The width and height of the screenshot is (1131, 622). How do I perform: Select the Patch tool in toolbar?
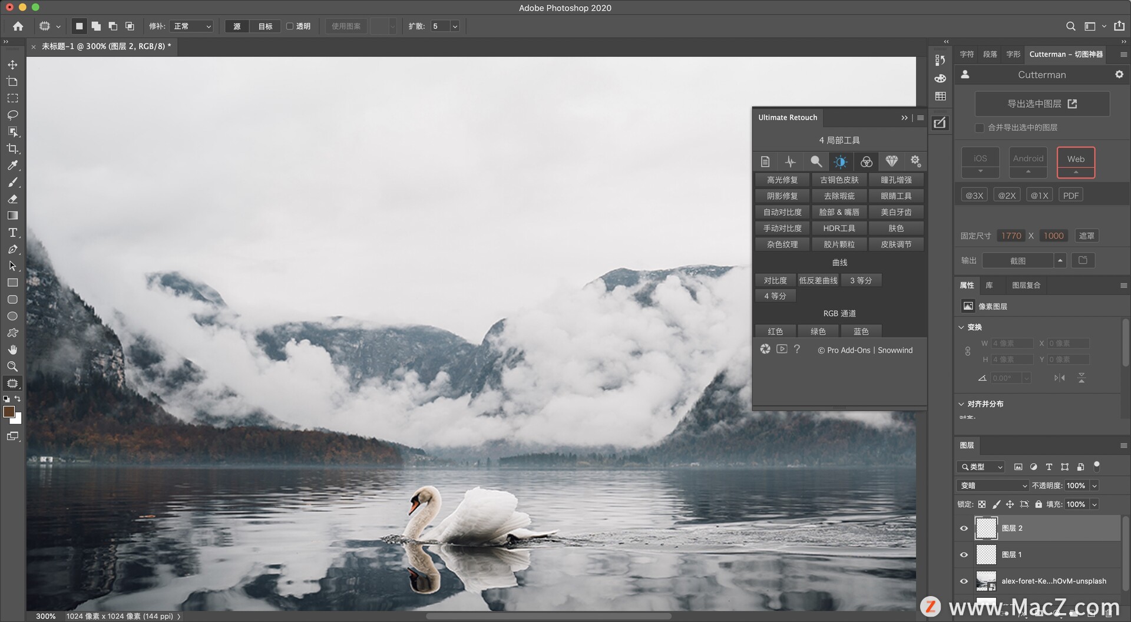point(12,383)
